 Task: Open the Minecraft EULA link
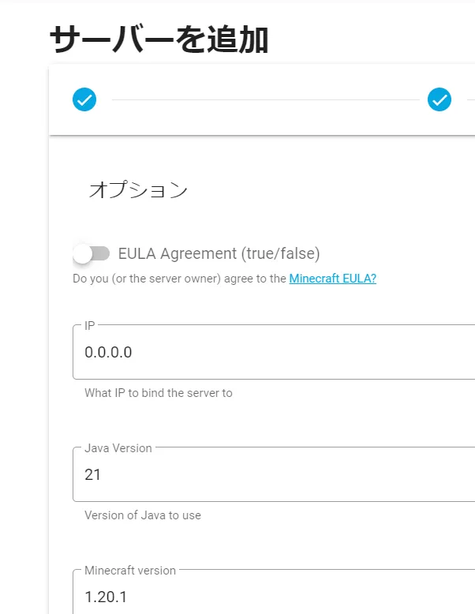pyautogui.click(x=332, y=279)
